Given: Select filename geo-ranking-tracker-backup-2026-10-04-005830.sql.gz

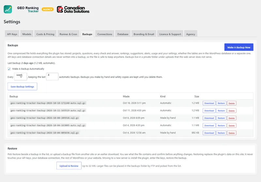Looking at the screenshot, I should click(x=45, y=133).
